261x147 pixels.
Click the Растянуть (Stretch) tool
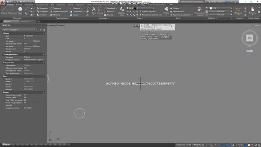[42, 15]
